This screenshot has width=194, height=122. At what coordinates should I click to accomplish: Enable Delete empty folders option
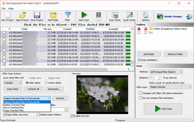(x=38, y=115)
